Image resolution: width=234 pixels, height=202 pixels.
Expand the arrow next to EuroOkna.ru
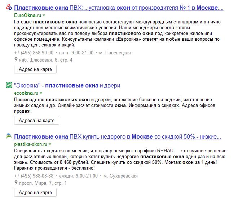click(44, 15)
